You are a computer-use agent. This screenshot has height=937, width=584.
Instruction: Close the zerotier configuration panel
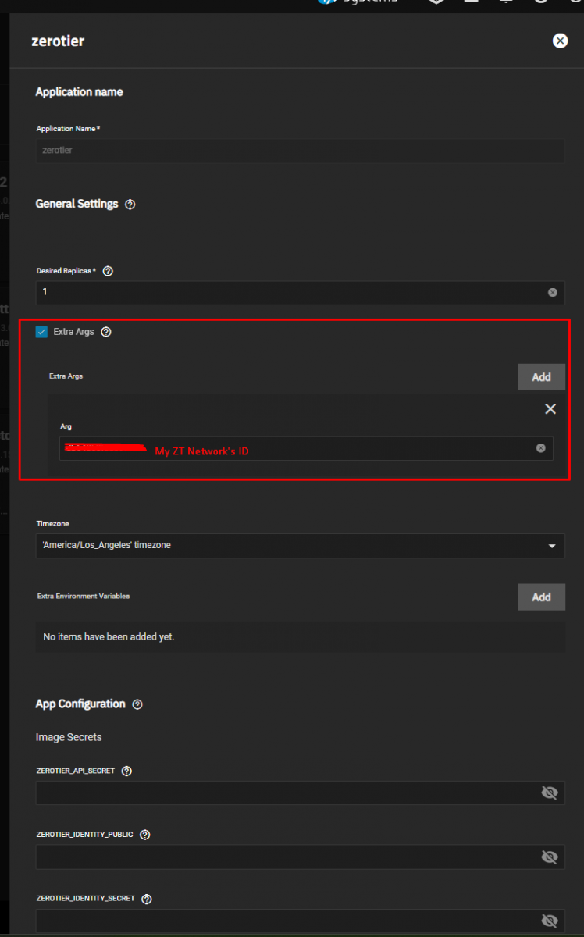(x=560, y=41)
